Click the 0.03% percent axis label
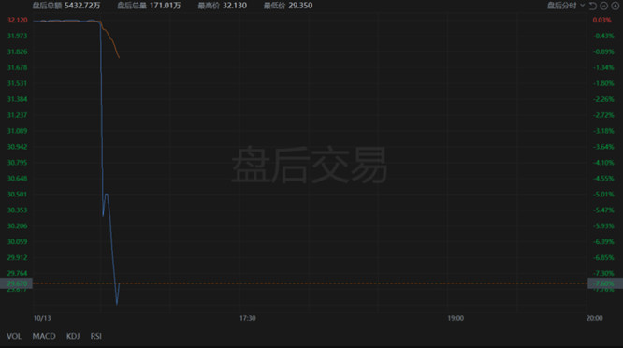The image size is (623, 348). pos(601,20)
